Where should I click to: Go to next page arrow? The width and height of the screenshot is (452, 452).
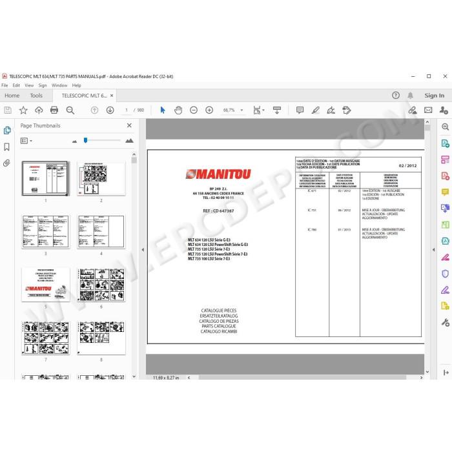click(x=110, y=110)
